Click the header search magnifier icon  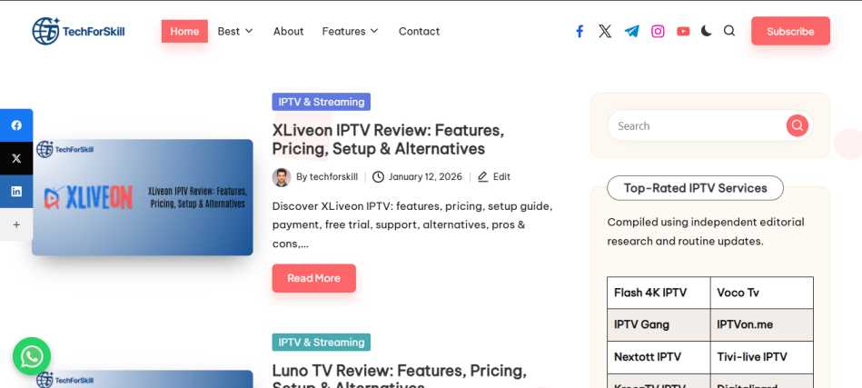point(729,31)
